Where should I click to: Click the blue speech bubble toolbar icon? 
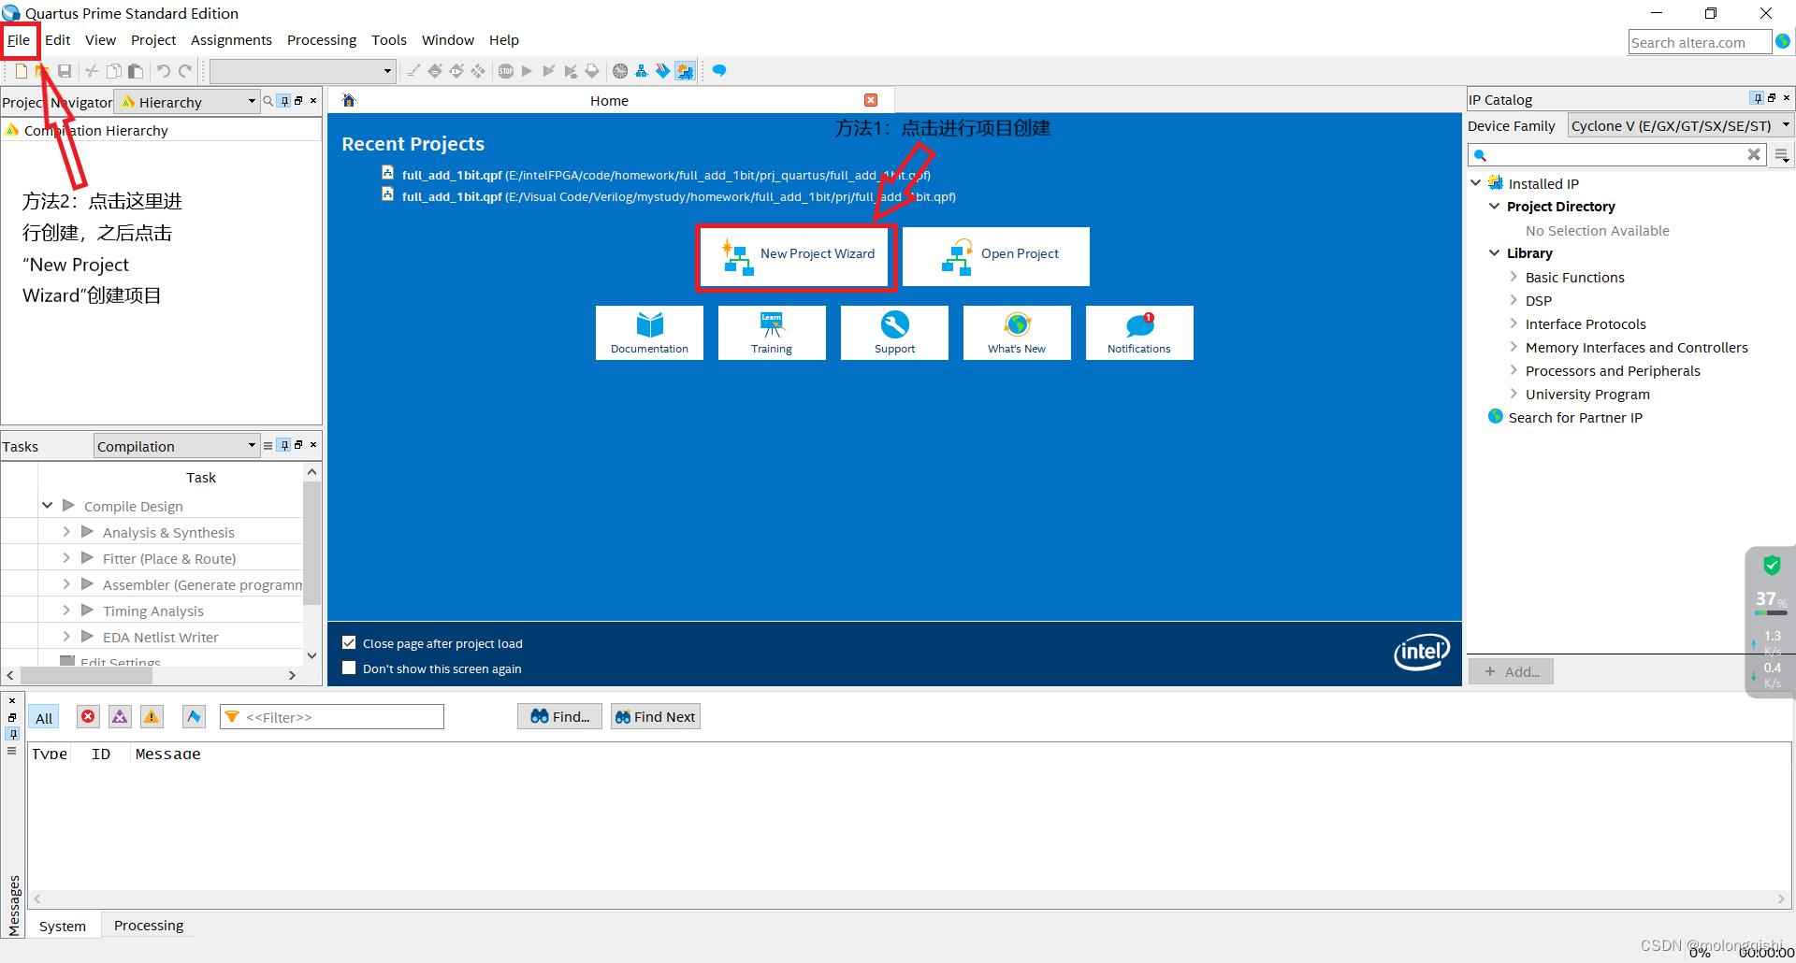(719, 71)
